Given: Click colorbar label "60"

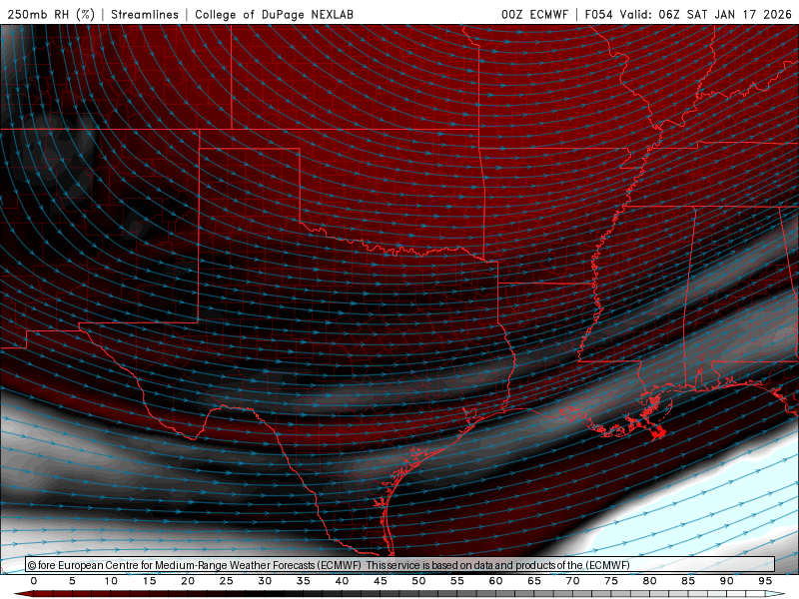Looking at the screenshot, I should [x=495, y=581].
